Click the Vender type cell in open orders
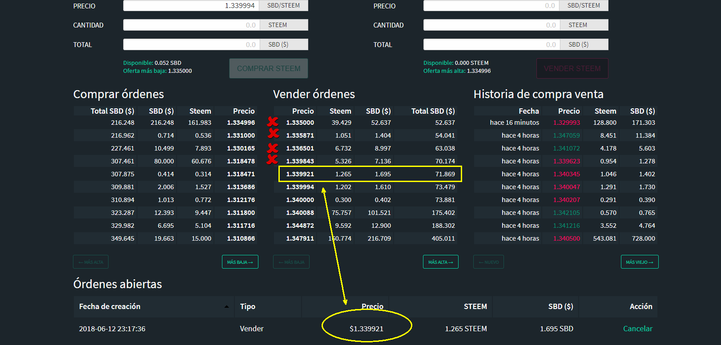 point(252,329)
